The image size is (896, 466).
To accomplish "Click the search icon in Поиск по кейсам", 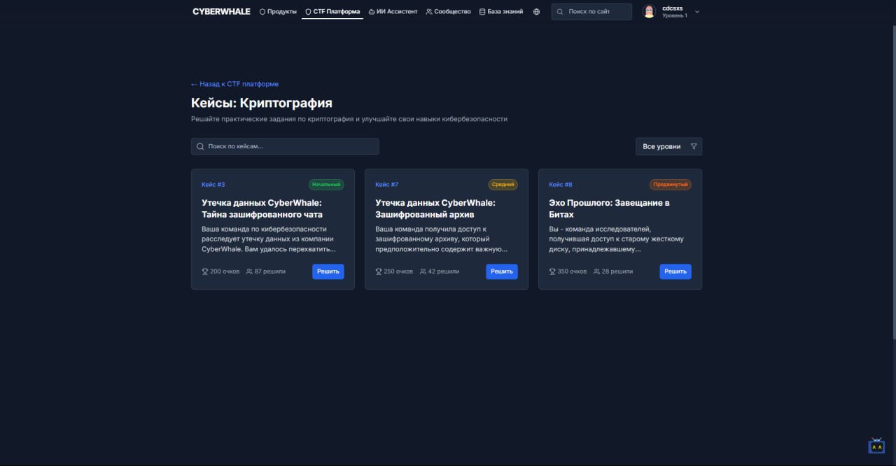I will click(x=200, y=146).
